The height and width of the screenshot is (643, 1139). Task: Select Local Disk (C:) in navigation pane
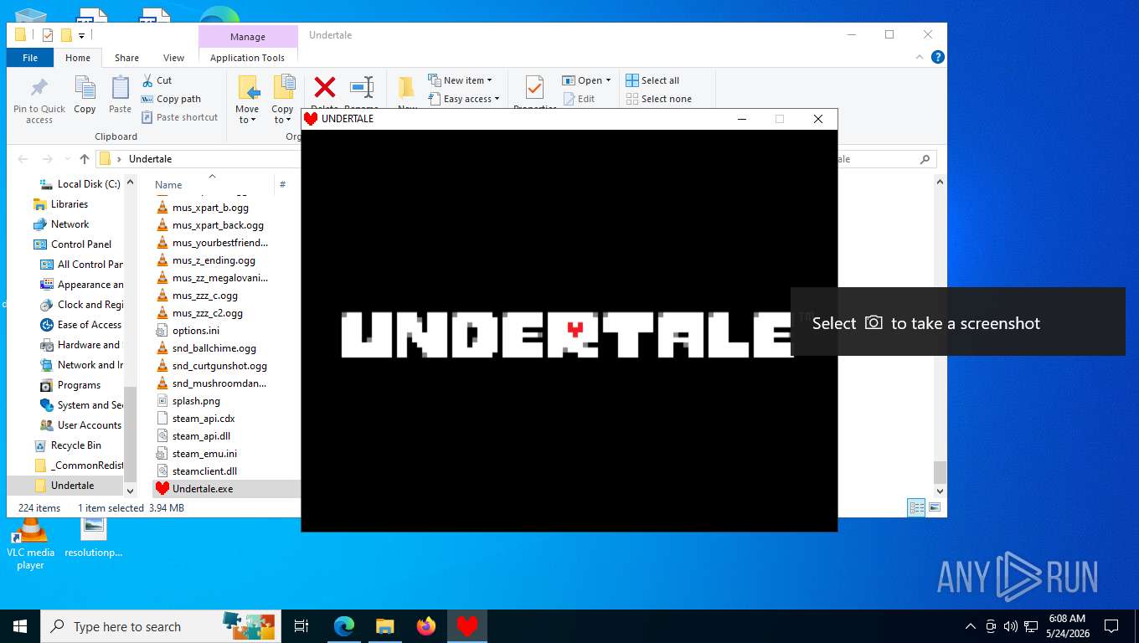[x=80, y=184]
